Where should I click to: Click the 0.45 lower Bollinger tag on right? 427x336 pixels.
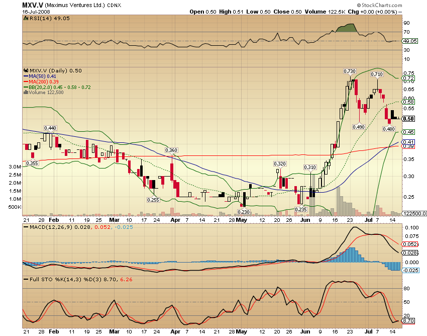point(408,132)
